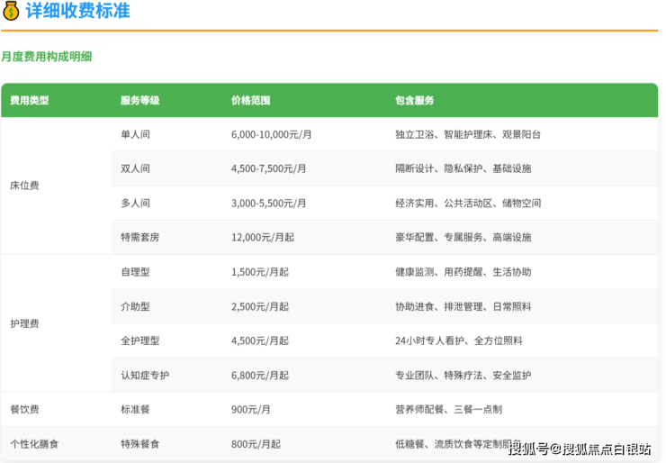This screenshot has height=463, width=666.
Task: Select the 床位费 category cell
Action: tap(24, 186)
